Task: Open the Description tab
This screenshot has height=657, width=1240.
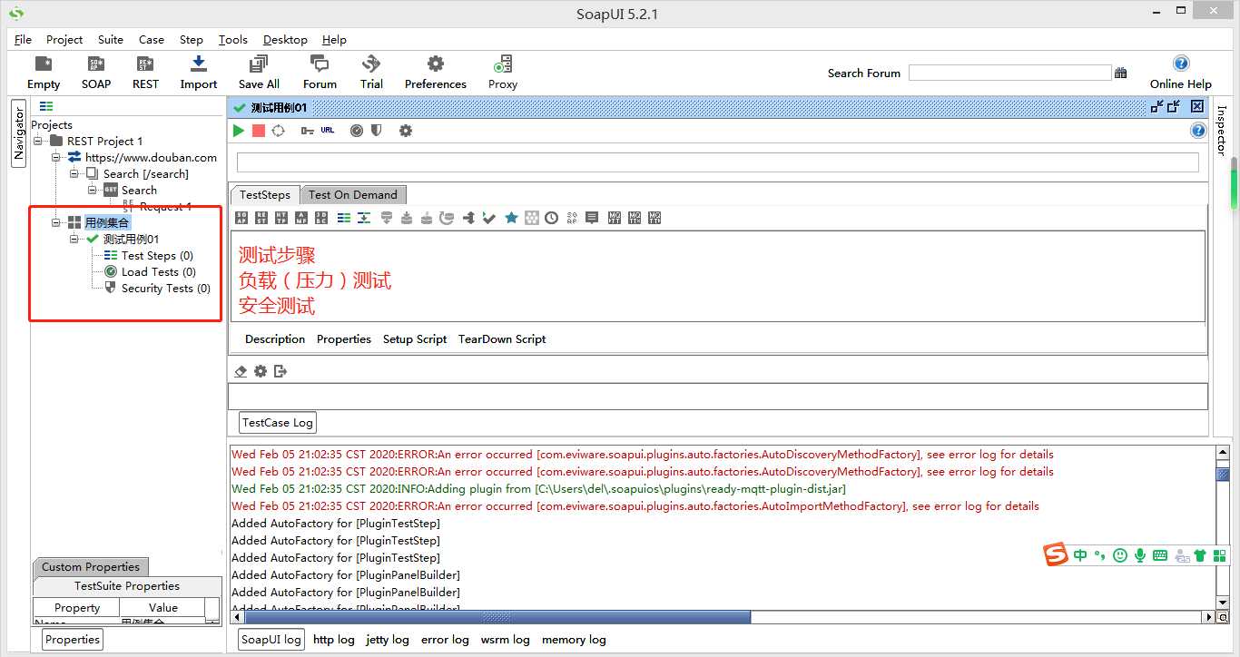Action: (275, 339)
